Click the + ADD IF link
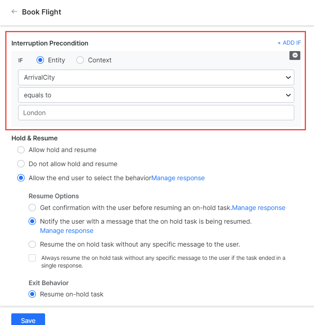314x325 pixels. click(289, 43)
